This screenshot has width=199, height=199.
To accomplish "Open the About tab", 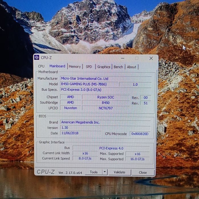I will [131, 67].
